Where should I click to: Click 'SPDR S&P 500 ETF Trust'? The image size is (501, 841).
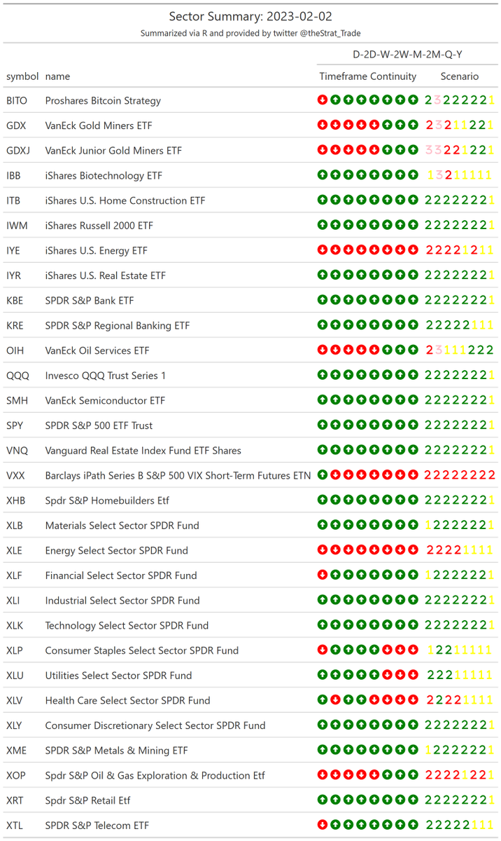point(99,425)
